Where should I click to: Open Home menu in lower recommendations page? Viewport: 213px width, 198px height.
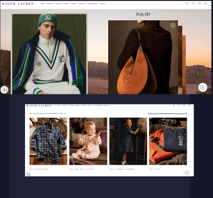point(84,106)
